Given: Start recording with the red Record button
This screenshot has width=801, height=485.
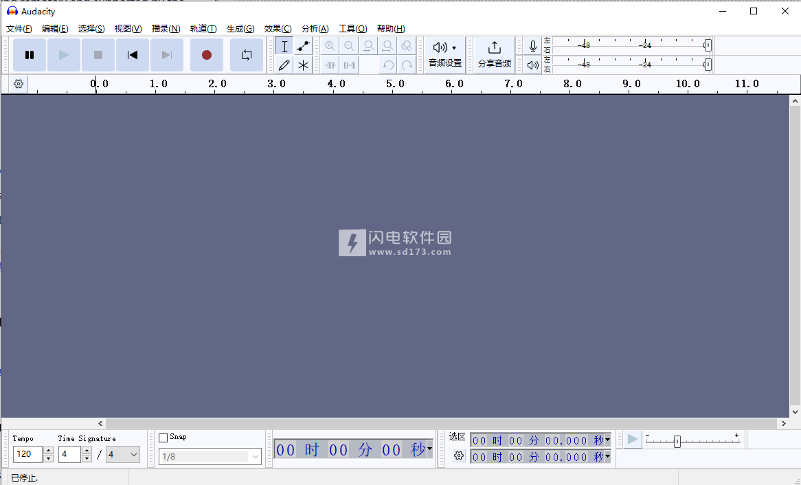Looking at the screenshot, I should click(x=206, y=55).
